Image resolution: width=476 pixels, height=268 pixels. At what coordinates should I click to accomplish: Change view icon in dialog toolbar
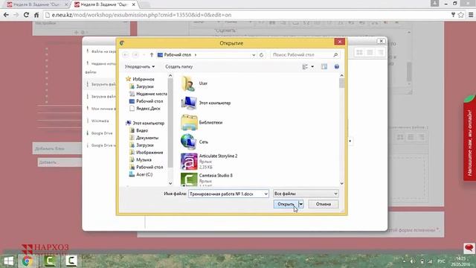pyautogui.click(x=305, y=66)
